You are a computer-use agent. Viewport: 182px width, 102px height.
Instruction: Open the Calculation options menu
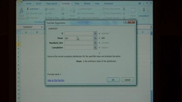click(x=144, y=13)
